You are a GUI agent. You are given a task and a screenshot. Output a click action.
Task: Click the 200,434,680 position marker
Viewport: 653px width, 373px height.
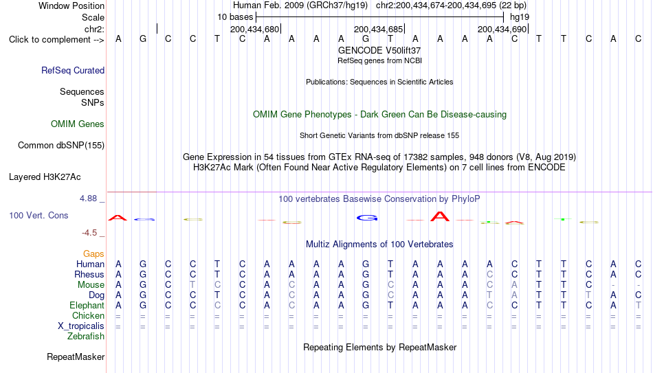(254, 29)
